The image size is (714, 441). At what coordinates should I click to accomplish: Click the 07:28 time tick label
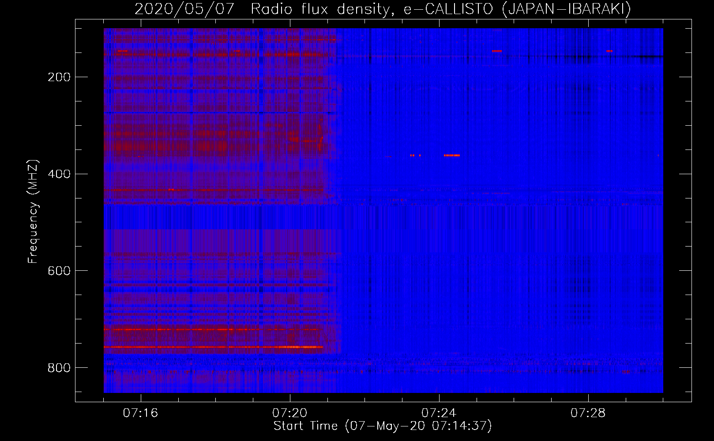(x=588, y=413)
